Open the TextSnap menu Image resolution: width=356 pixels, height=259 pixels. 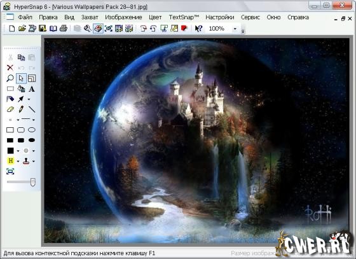tap(184, 17)
